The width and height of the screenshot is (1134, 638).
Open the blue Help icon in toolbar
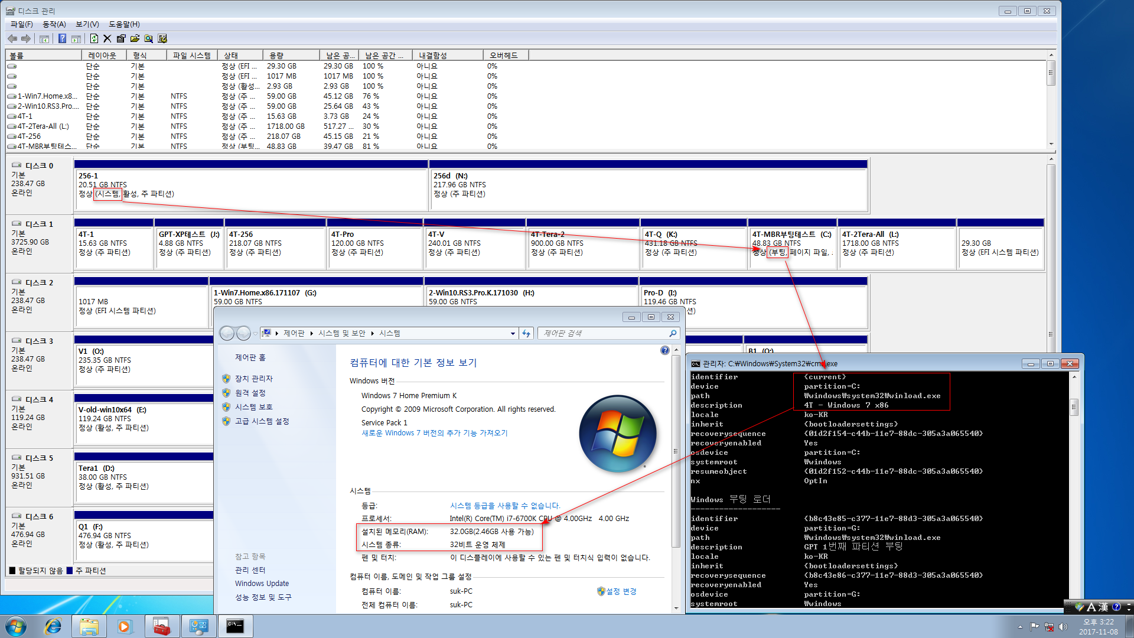pyautogui.click(x=62, y=38)
